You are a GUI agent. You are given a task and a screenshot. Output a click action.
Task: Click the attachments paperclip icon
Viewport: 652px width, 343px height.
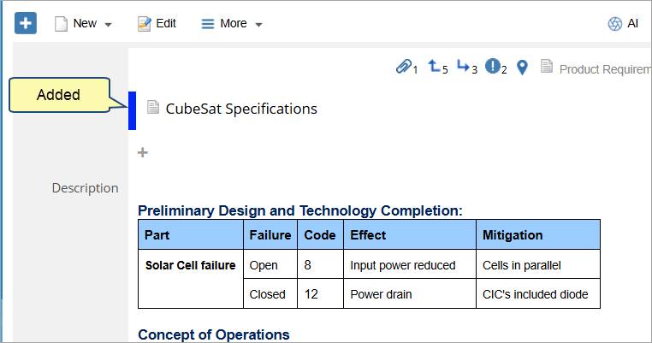[x=403, y=67]
